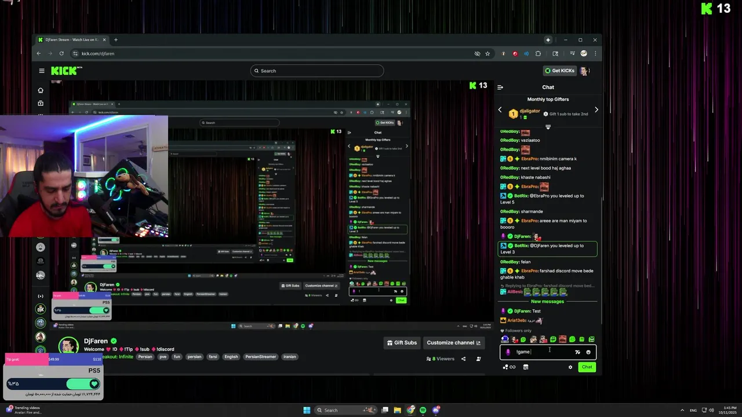Image resolution: width=742 pixels, height=417 pixels.
Task: Open the chat shop icon
Action: click(x=526, y=367)
